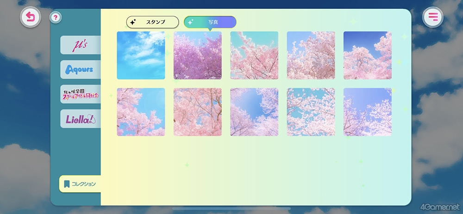Select the purple-tinted cherry blossom photo
This screenshot has height=214, width=463.
198,55
